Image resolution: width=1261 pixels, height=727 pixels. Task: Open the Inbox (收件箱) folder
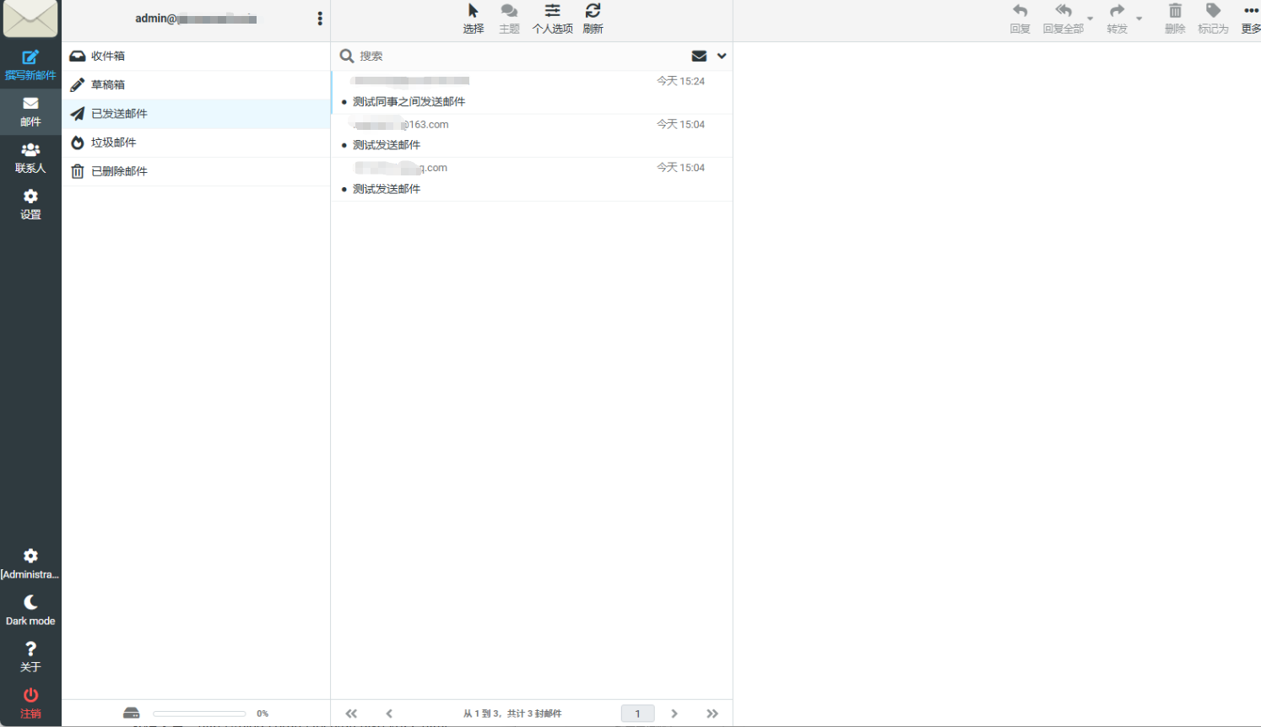(x=196, y=56)
